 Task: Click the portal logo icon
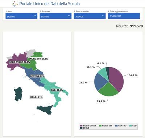pyautogui.click(x=15, y=4)
